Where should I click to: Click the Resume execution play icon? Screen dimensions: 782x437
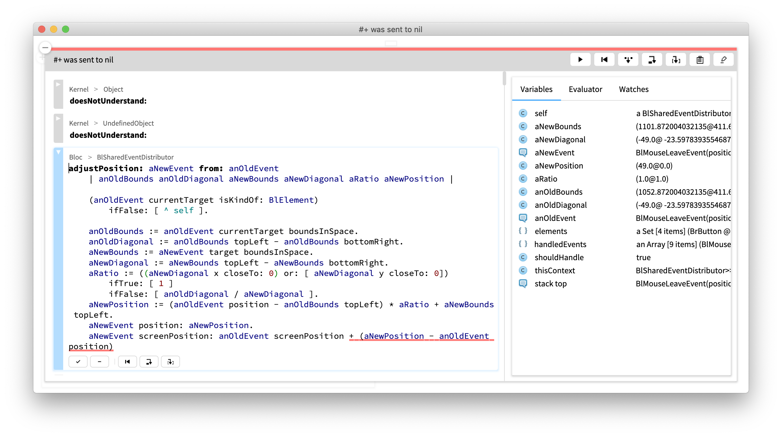580,60
